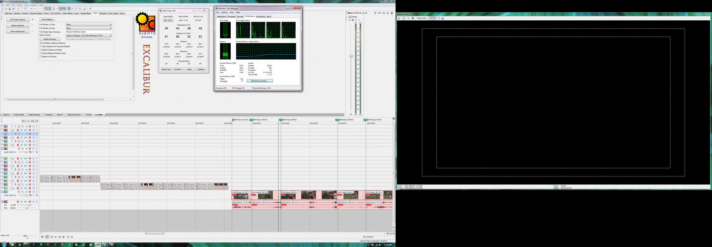Open the Full Render of Video dropdown
Viewport: 712px width, 247px height.
click(x=89, y=24)
